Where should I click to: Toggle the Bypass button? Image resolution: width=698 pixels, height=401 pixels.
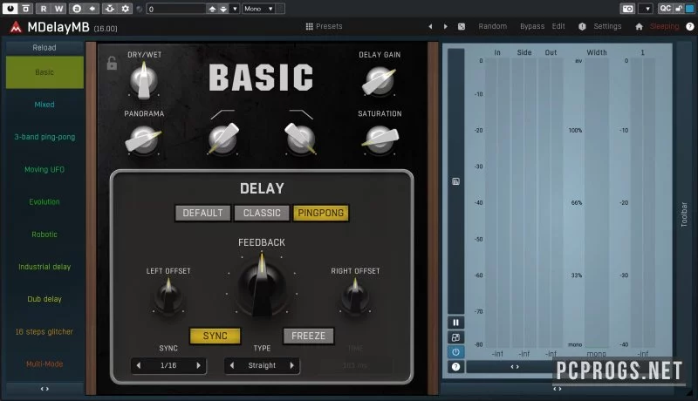tap(532, 26)
